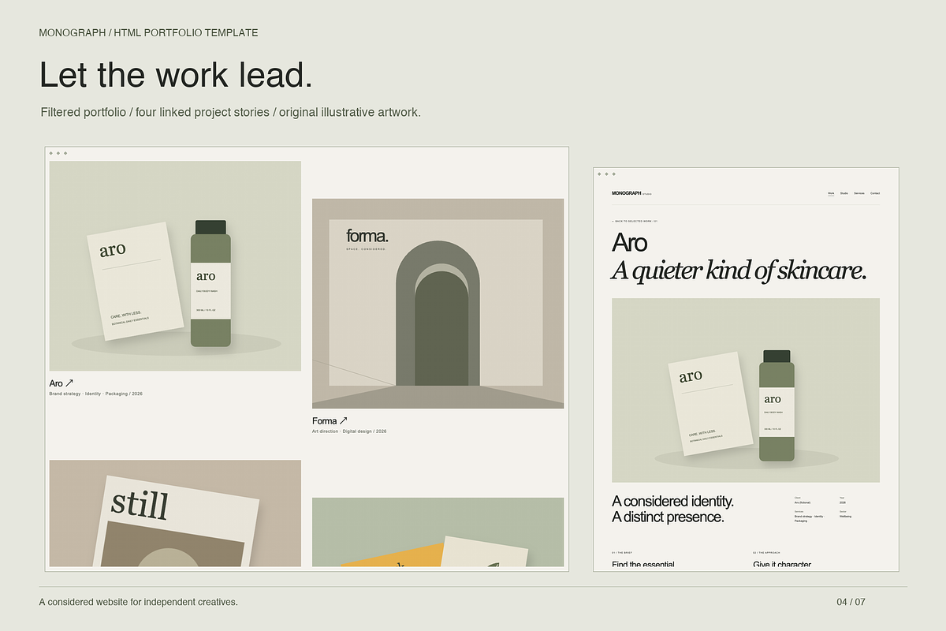The height and width of the screenshot is (631, 946).
Task: Select 'A distinct presence.' heading line
Action: [668, 517]
